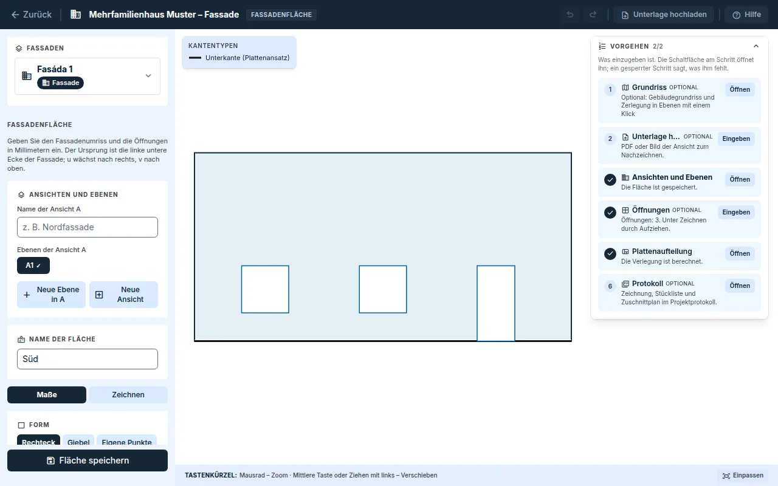Click Fläche speichern button
The width and height of the screenshot is (778, 486).
point(88,460)
